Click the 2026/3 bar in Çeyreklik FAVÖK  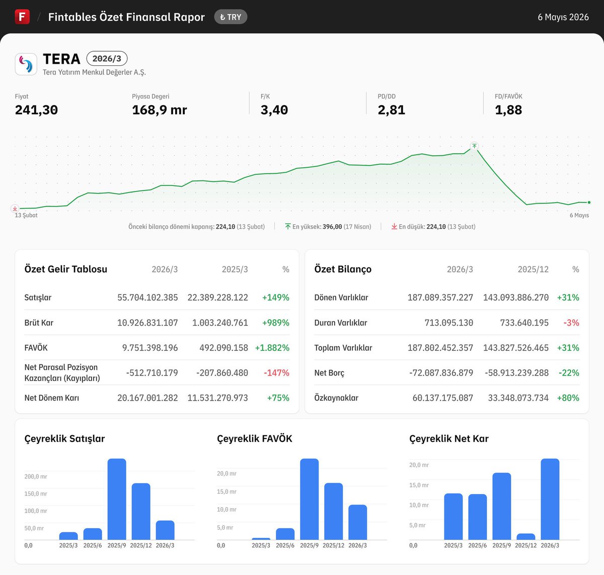point(358,522)
